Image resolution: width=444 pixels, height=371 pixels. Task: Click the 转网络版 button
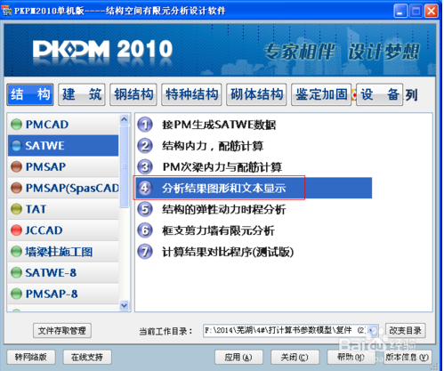click(31, 357)
